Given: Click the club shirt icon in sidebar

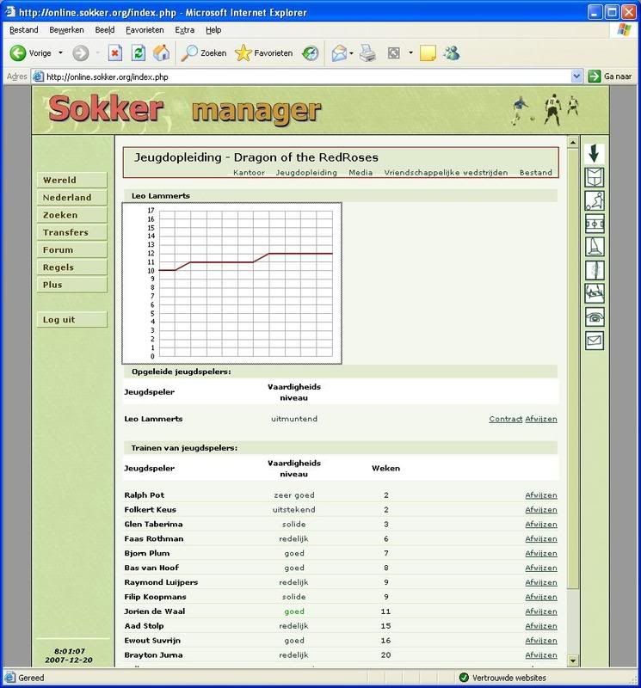Looking at the screenshot, I should [595, 177].
